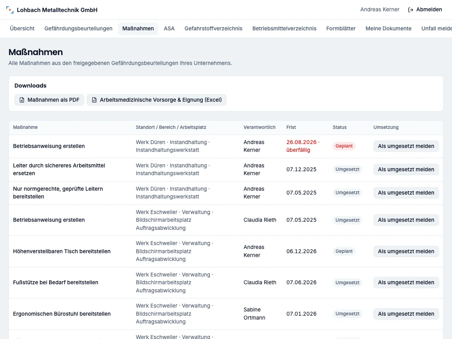Click date 06.12.2026

[302, 251]
